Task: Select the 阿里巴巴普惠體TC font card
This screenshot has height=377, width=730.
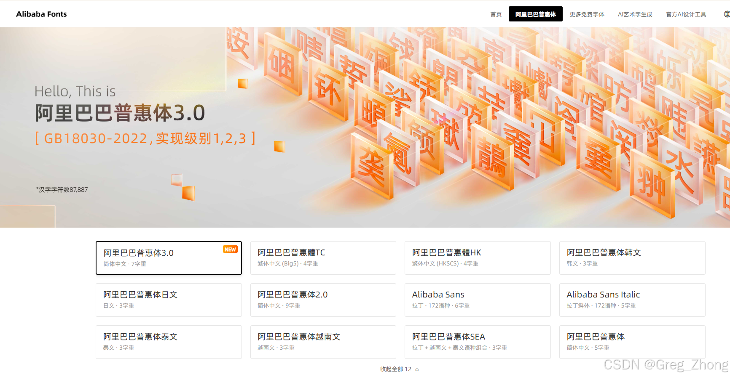Action: click(323, 258)
